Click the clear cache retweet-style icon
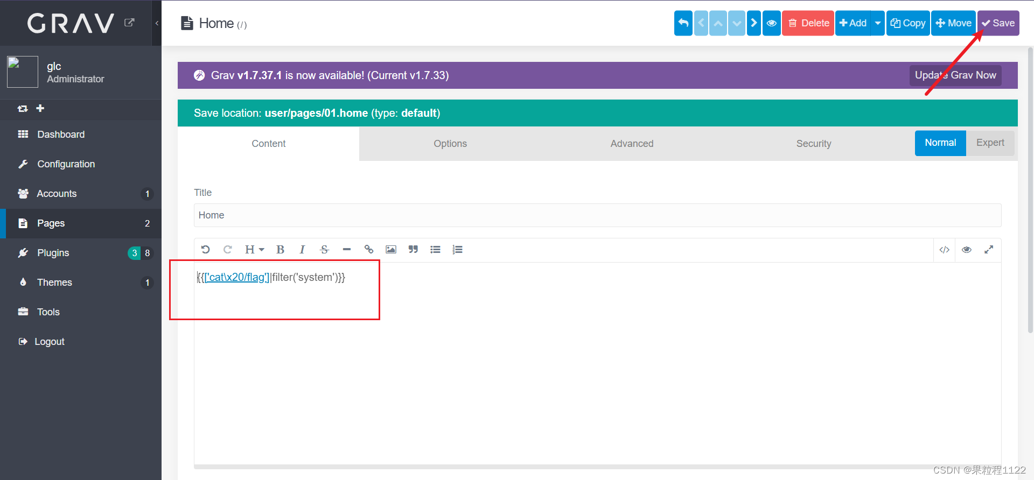This screenshot has width=1034, height=480. click(22, 108)
